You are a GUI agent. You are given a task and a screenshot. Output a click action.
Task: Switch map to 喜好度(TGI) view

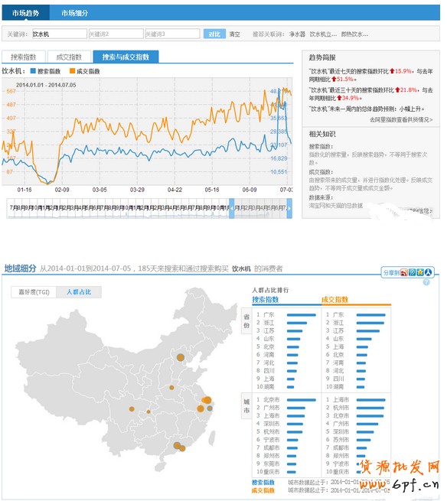pos(34,292)
